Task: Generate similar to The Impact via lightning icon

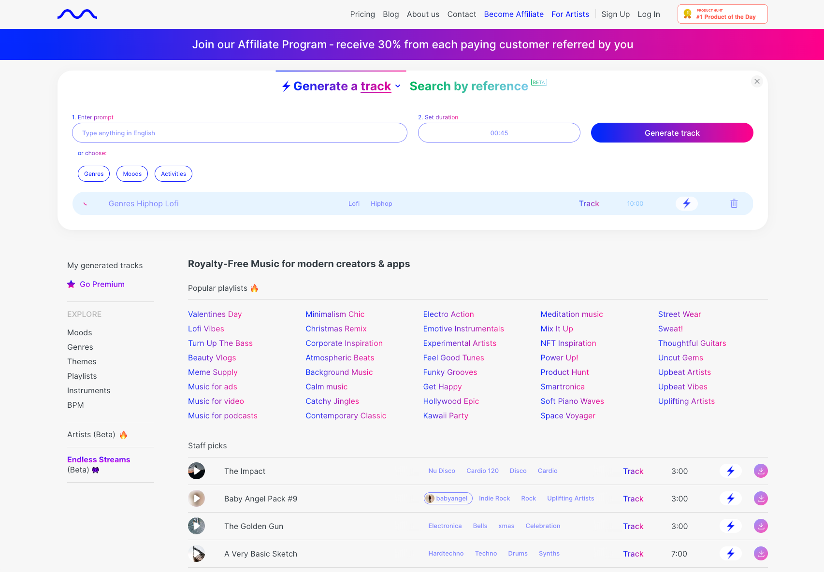Action: [731, 471]
